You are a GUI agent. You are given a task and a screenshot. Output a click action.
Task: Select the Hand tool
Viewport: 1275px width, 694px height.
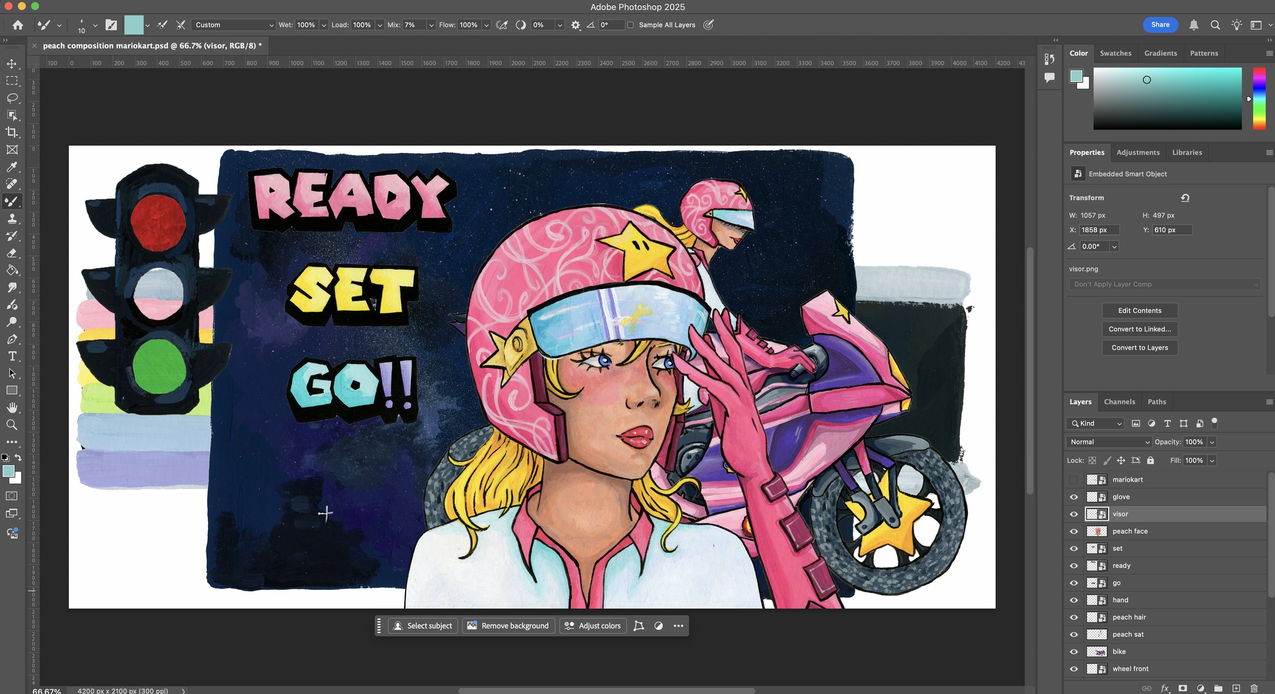click(12, 408)
